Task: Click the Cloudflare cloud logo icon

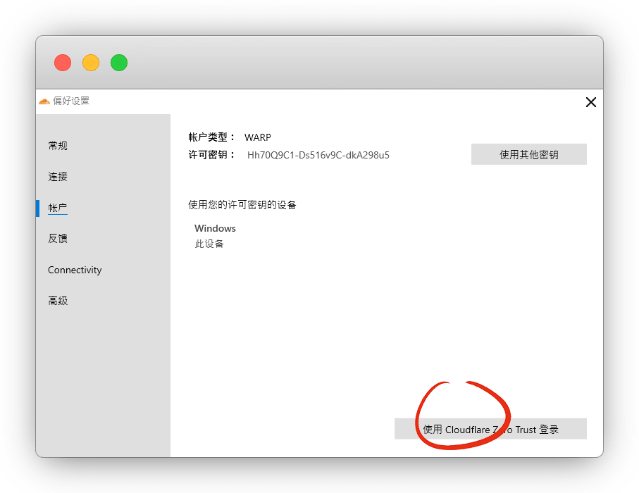Action: [44, 101]
